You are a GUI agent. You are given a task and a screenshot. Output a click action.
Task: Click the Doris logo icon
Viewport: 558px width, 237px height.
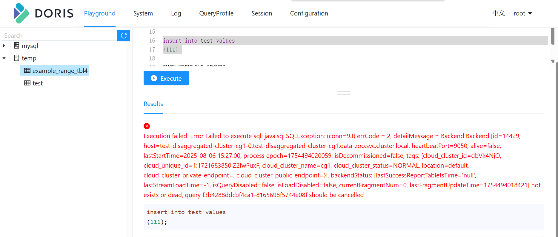[x=21, y=13]
